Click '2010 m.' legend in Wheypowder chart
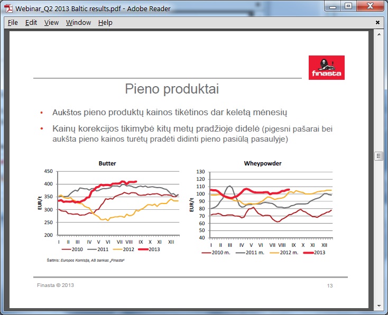 coord(216,253)
